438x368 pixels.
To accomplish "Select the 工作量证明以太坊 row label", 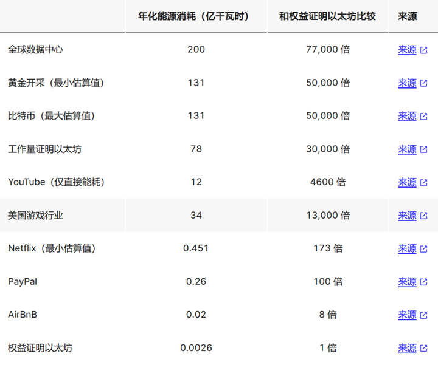I will [44, 149].
